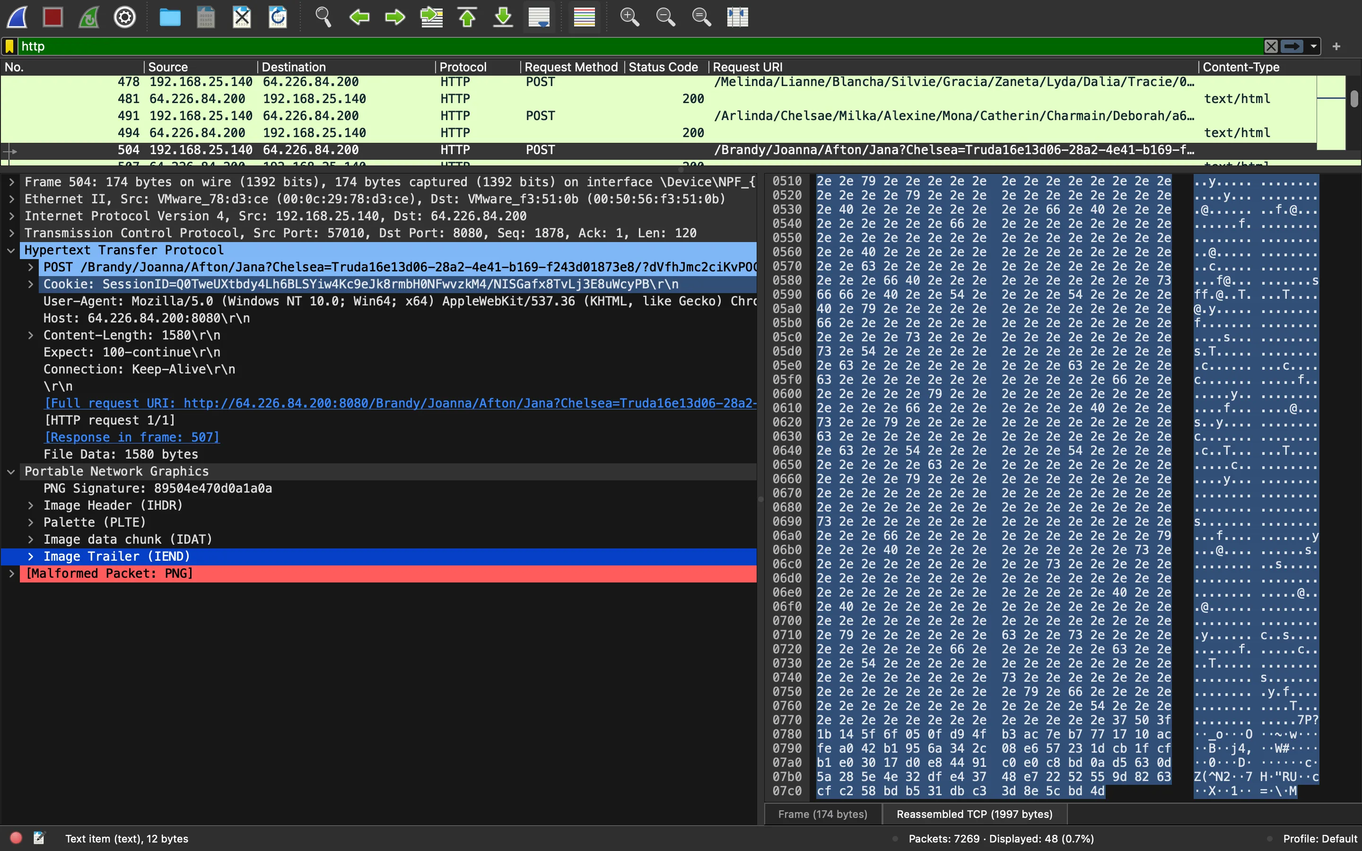The height and width of the screenshot is (851, 1362).
Task: Toggle packet list colorization
Action: 584,17
